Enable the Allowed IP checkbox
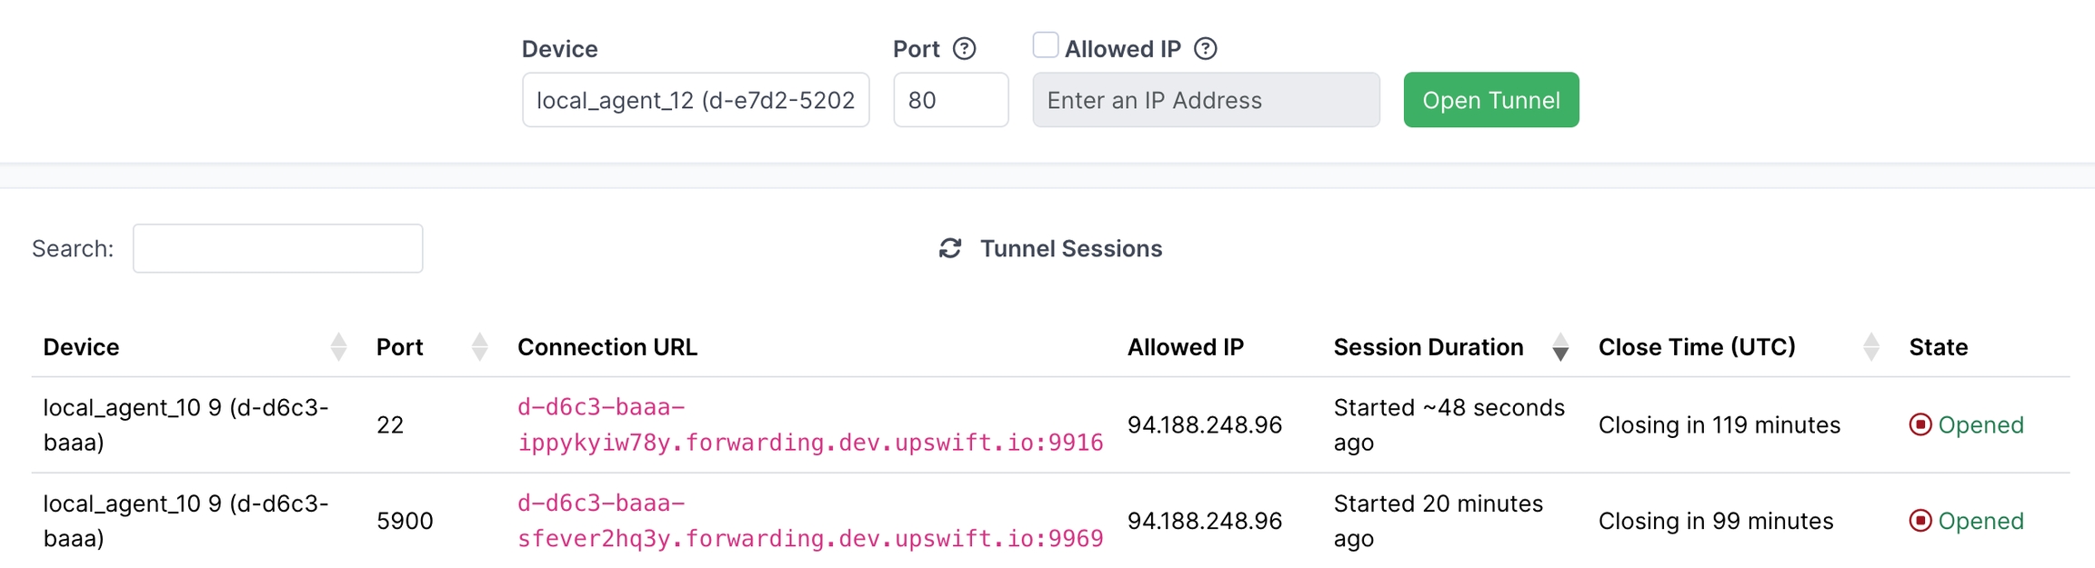2095x568 pixels. tap(1046, 45)
